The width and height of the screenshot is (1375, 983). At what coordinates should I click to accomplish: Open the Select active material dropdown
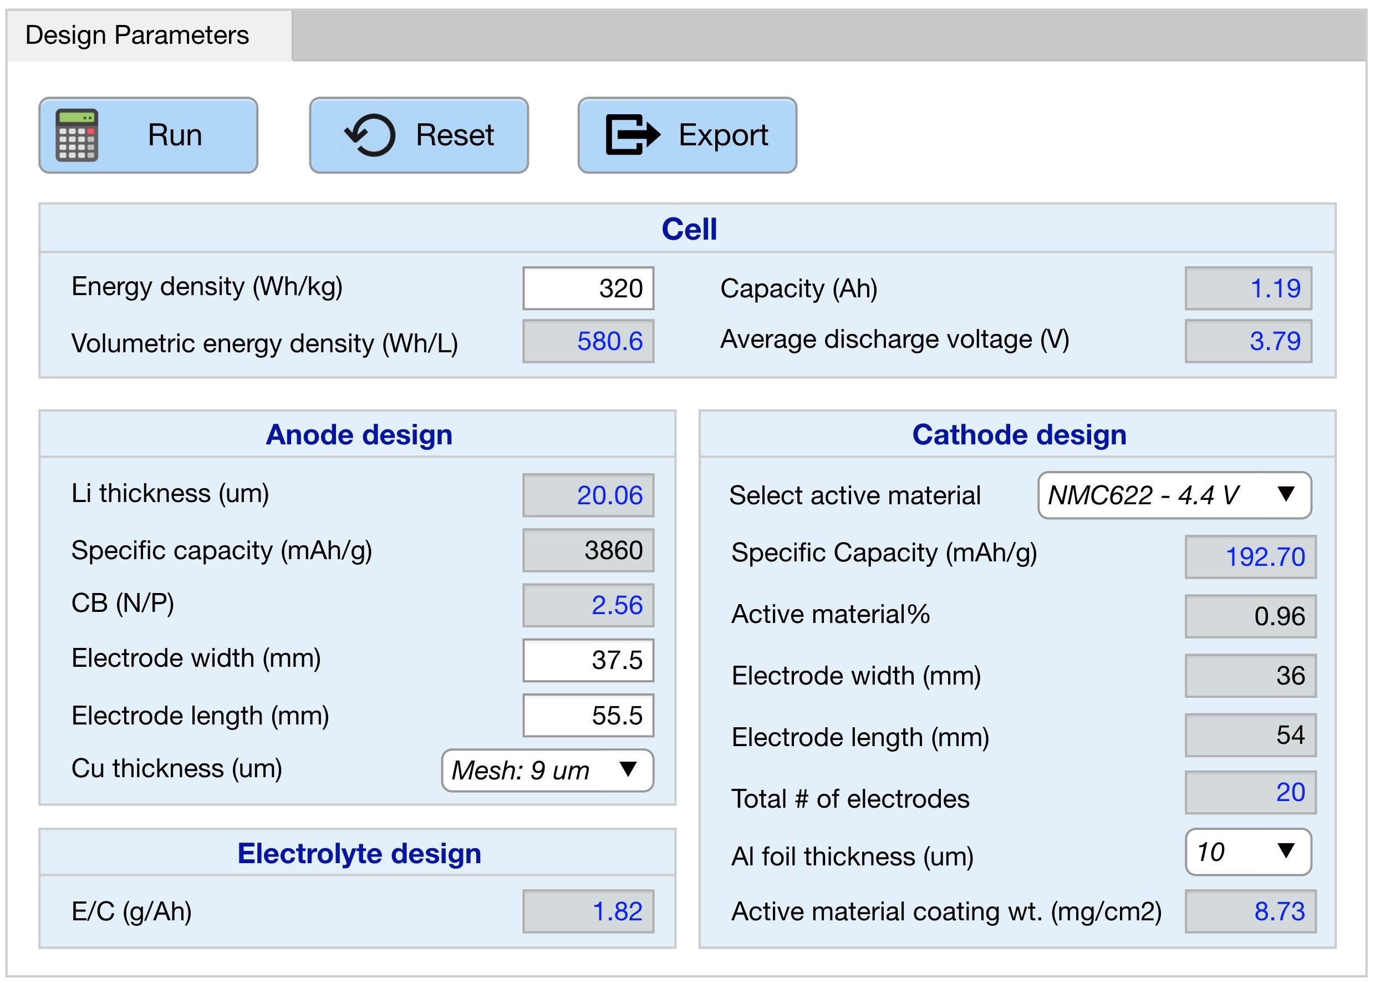click(1174, 496)
